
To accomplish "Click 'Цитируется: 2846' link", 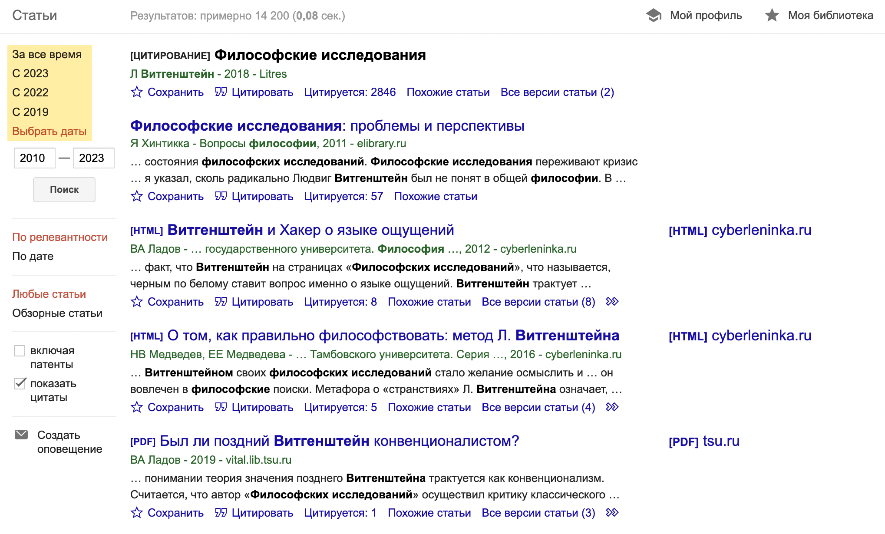I will point(350,92).
